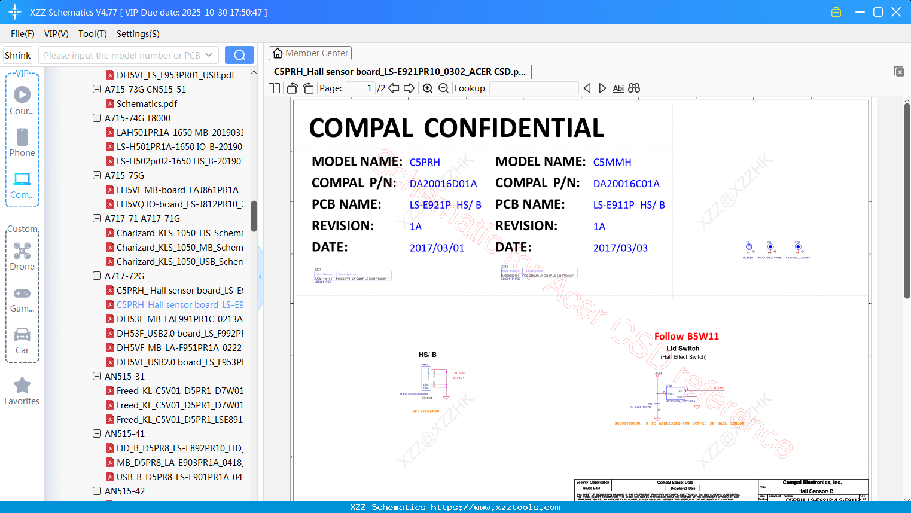Collapse the AN515-42 folder

point(97,491)
